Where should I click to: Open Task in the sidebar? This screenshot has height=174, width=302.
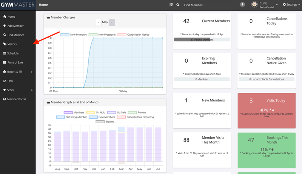[x=10, y=81]
